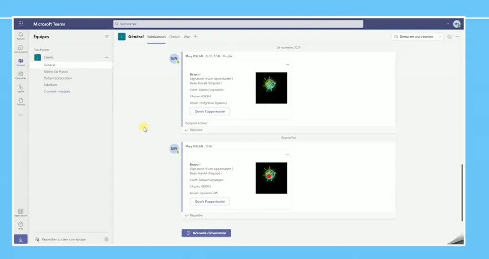This screenshot has width=489, height=259.
Task: Click Répondre under today's post
Action: 194,216
